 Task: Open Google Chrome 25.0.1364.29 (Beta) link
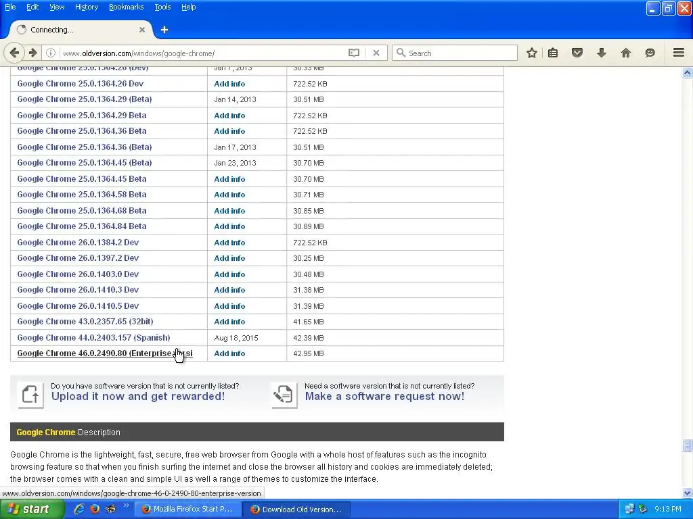pyautogui.click(x=85, y=99)
